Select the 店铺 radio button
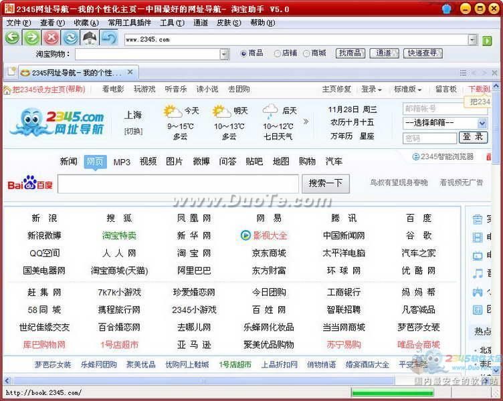503x401 pixels. tap(278, 53)
